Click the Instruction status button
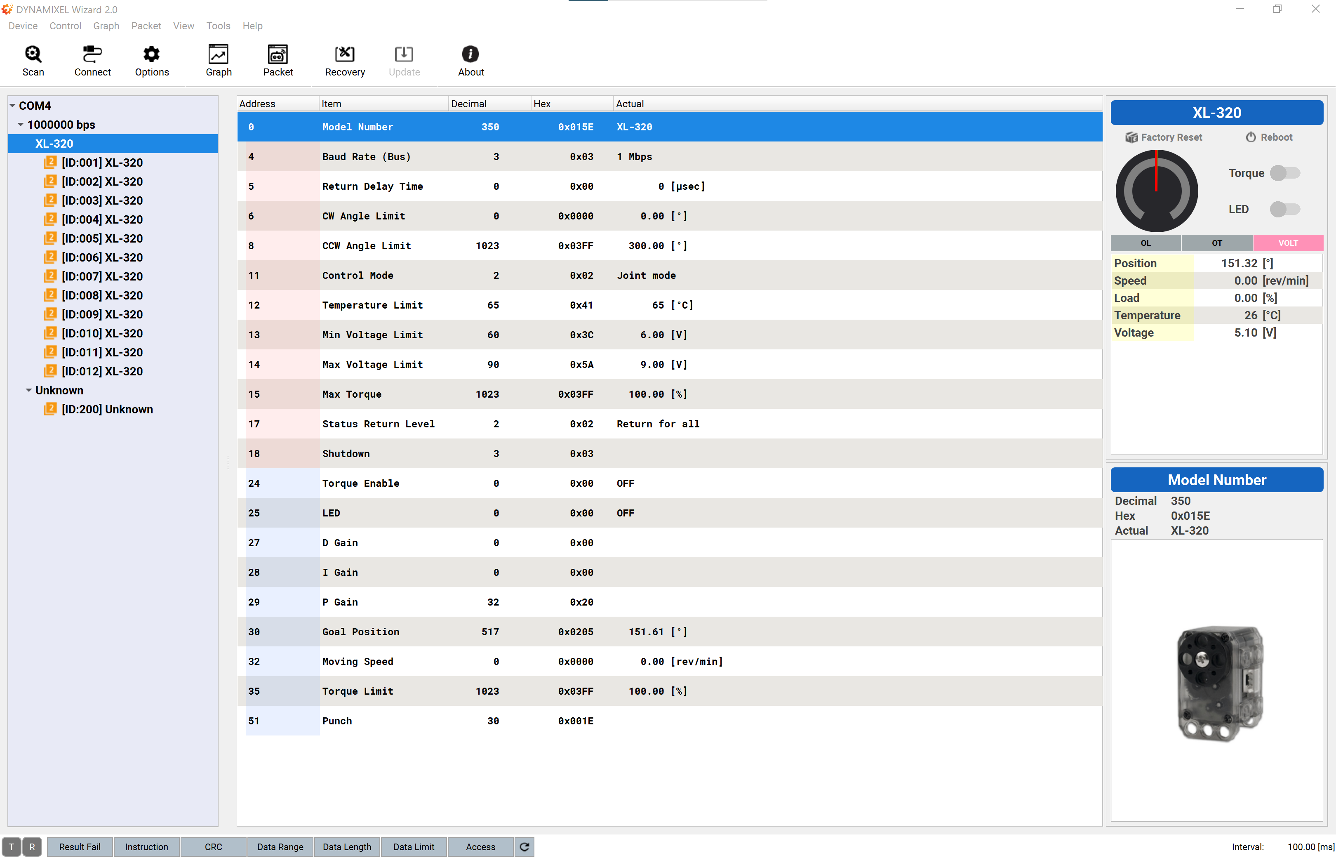This screenshot has width=1336, height=858. click(146, 847)
